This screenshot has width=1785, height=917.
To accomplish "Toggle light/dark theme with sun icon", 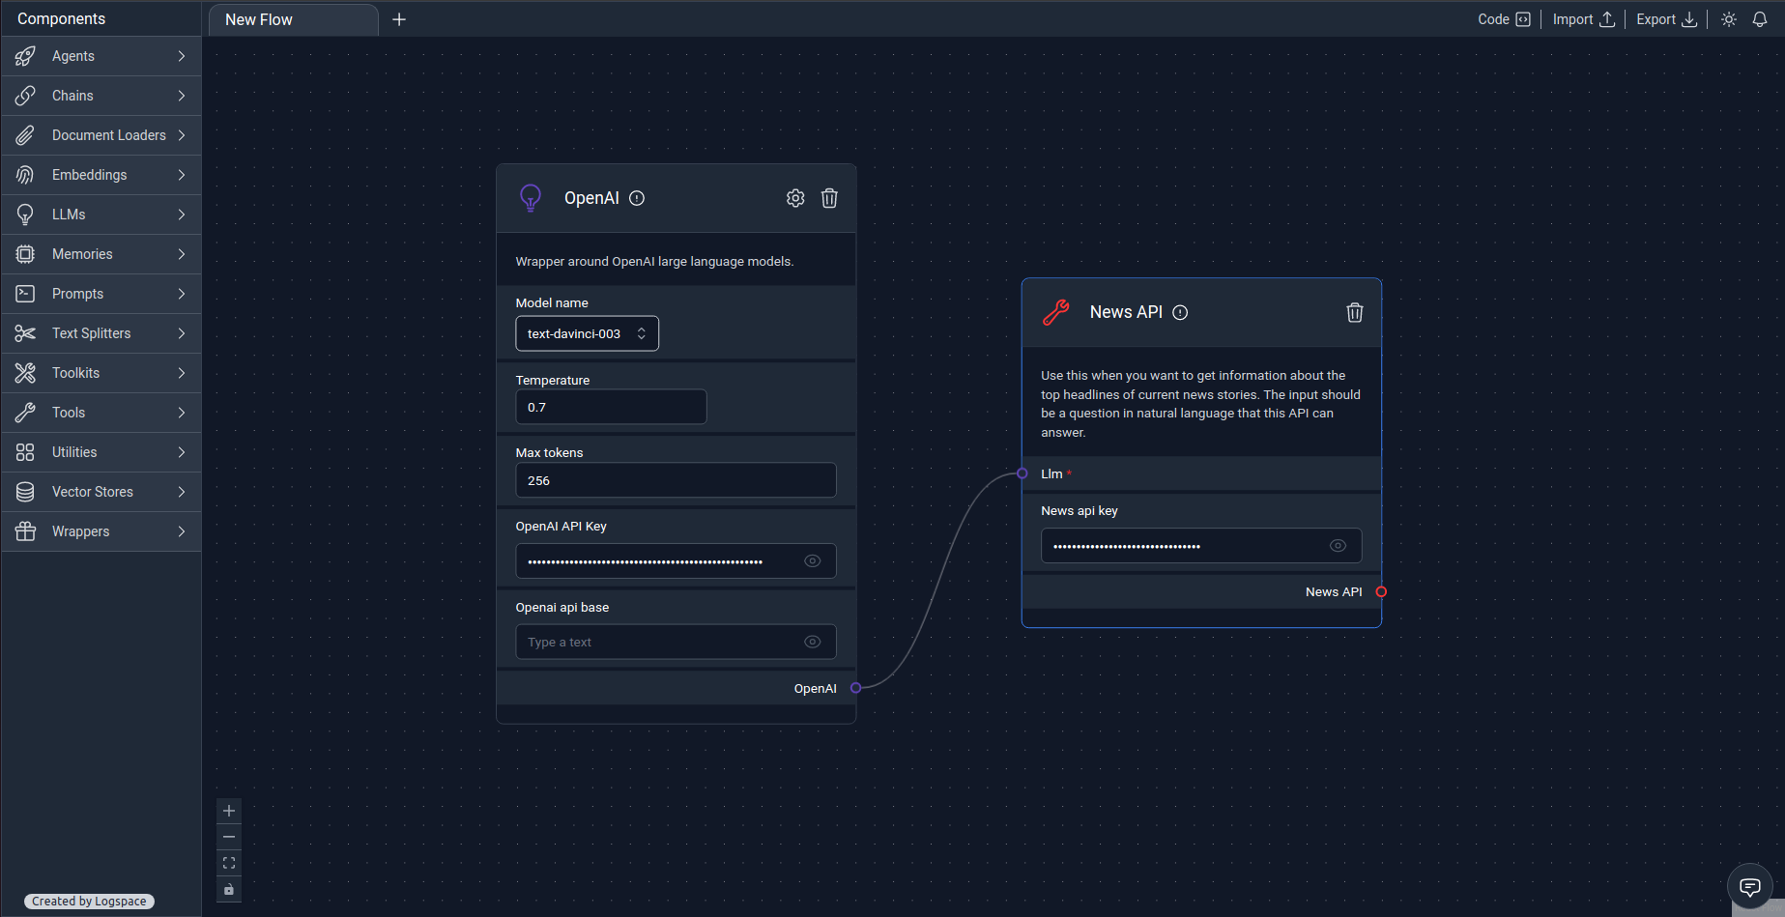I will click(x=1729, y=19).
